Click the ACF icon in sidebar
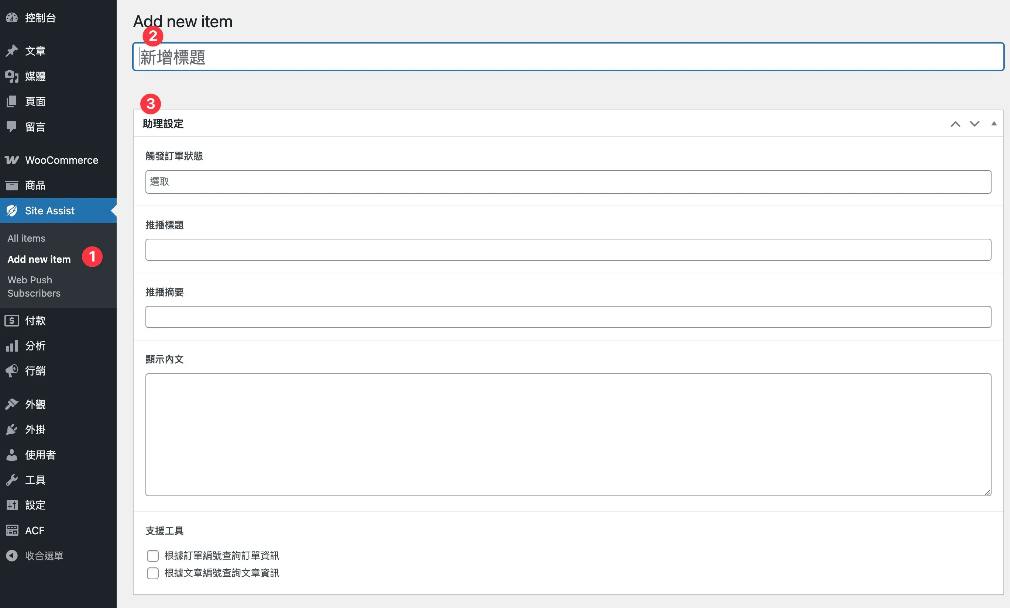 coord(12,531)
